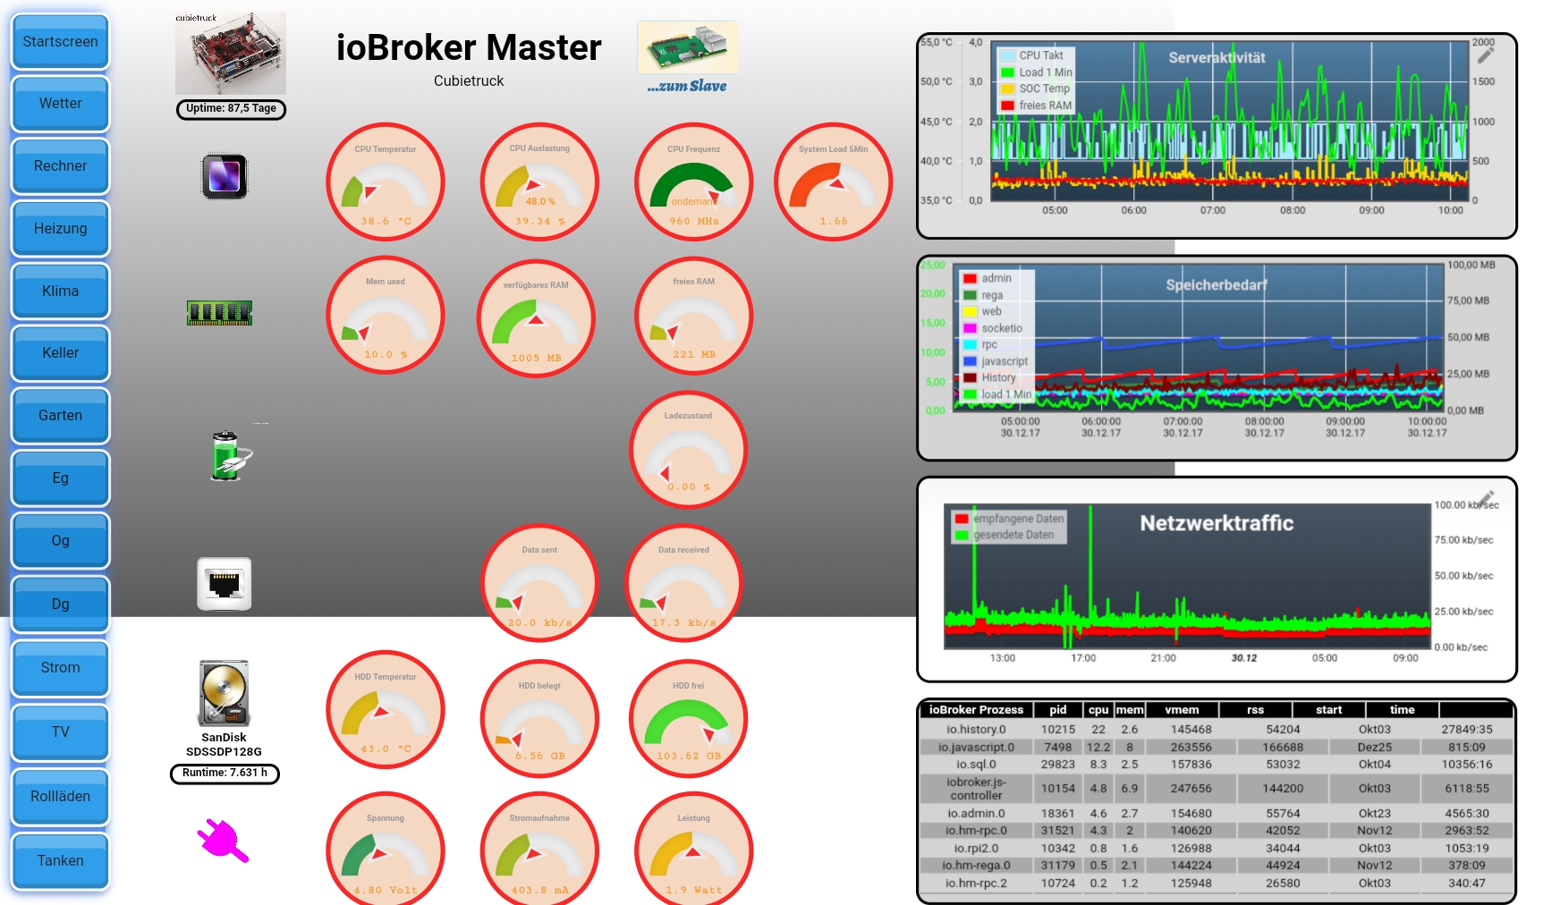The height and width of the screenshot is (905, 1560).
Task: Open the Rechner page
Action: [x=60, y=166]
